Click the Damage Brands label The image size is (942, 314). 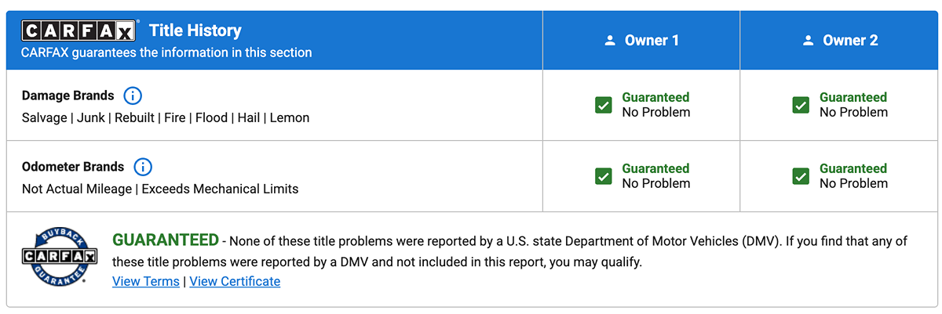tap(68, 96)
